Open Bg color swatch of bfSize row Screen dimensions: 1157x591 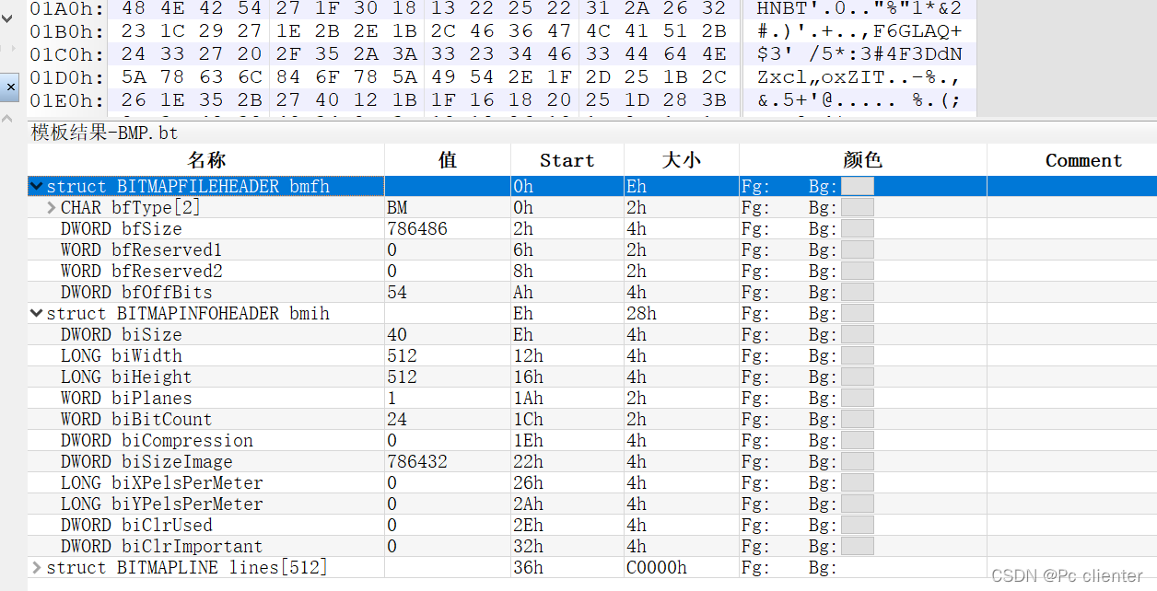[858, 228]
